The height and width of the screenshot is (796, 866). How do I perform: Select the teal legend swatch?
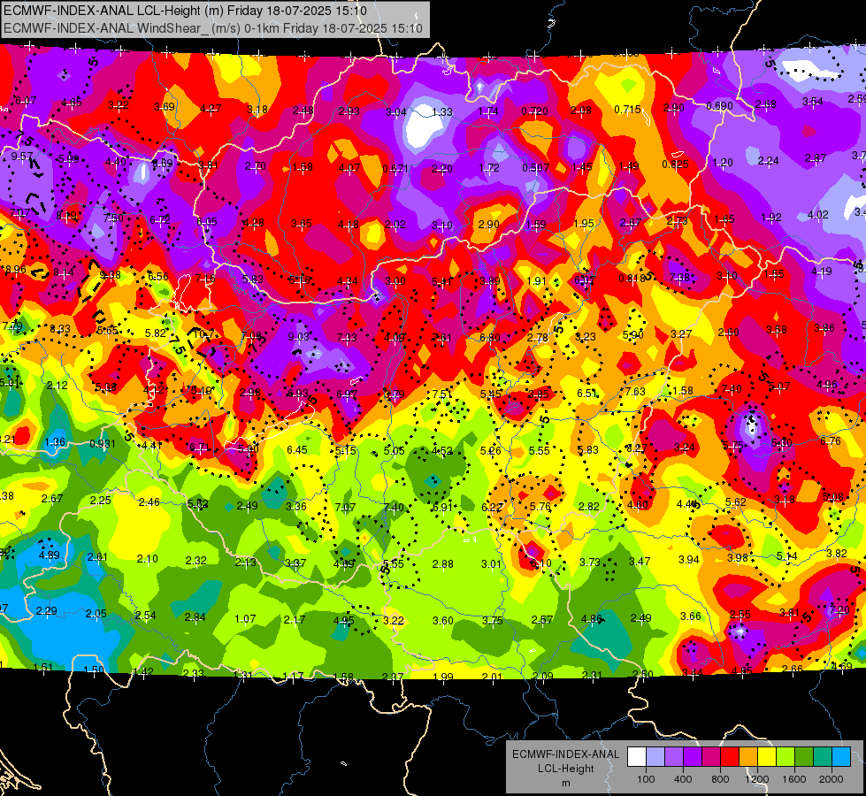click(x=823, y=757)
